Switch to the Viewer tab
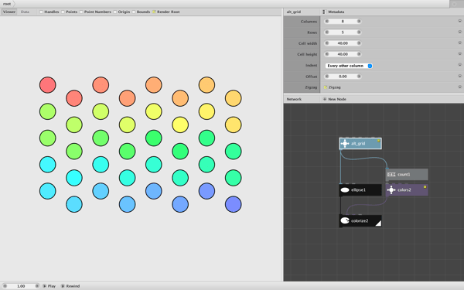 click(9, 12)
